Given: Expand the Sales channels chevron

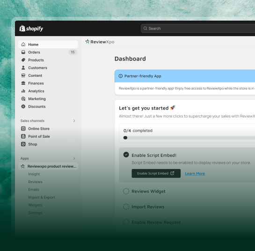Looking at the screenshot, I should (74, 121).
